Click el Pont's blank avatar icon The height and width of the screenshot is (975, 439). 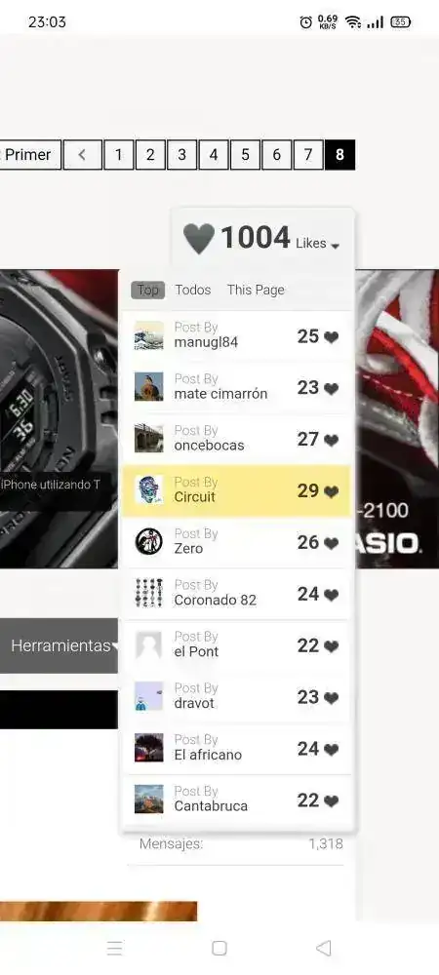pos(148,645)
